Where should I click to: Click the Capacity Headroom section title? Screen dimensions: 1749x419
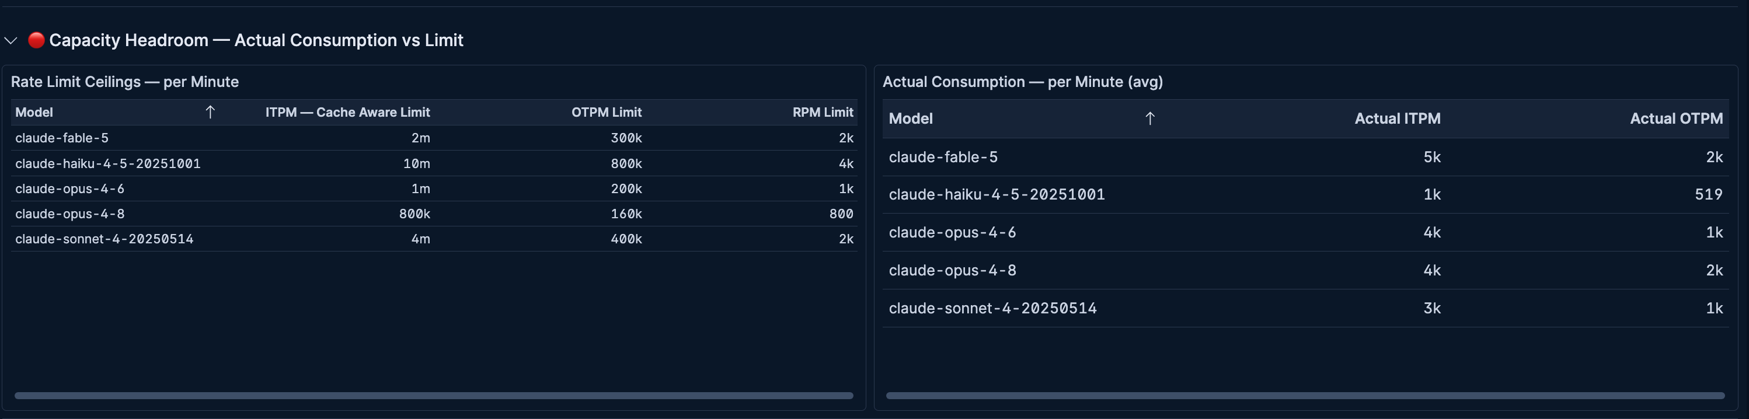[x=256, y=40]
